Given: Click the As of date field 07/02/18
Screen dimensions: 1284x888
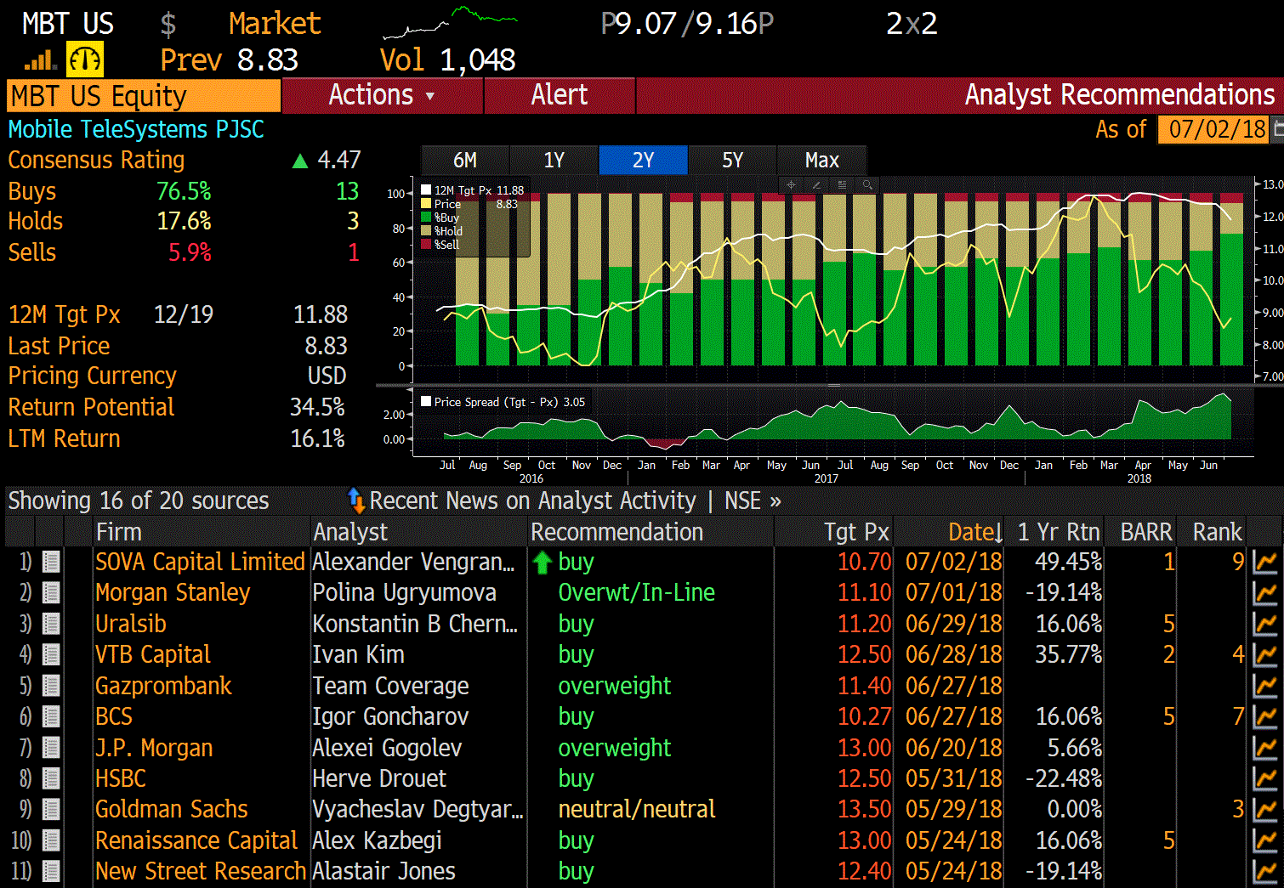Looking at the screenshot, I should tap(1213, 129).
